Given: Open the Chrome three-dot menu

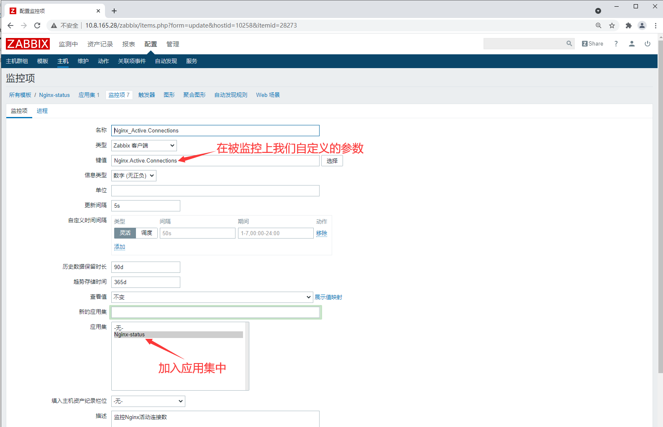Looking at the screenshot, I should [655, 25].
